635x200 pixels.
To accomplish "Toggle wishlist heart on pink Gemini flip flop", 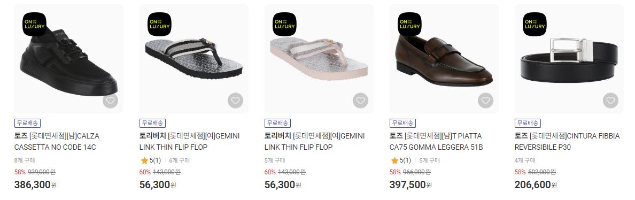I will tap(360, 101).
